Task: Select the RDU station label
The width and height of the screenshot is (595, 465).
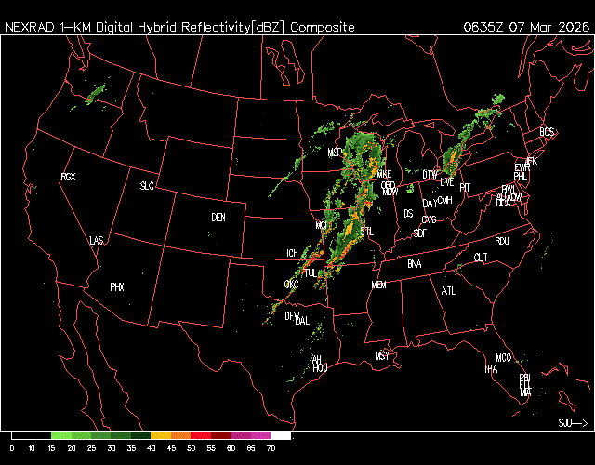Action: pos(502,241)
